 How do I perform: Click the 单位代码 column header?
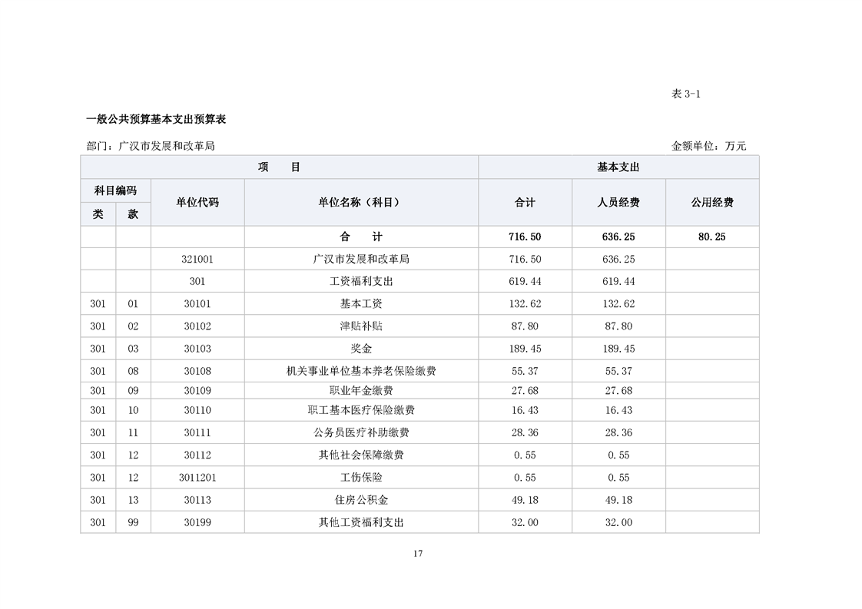click(197, 202)
